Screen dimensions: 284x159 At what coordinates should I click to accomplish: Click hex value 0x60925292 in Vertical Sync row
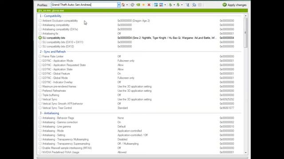click(x=227, y=99)
